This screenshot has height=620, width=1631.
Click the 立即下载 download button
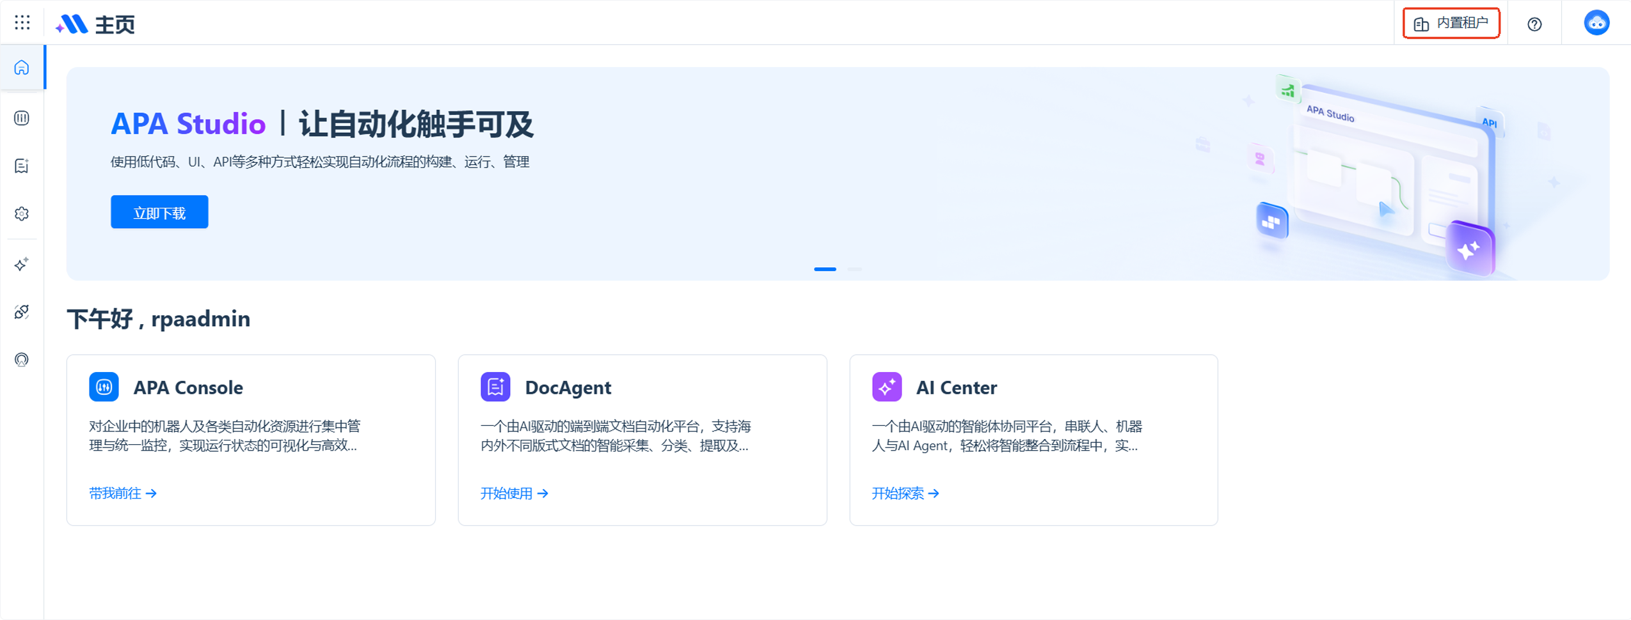coord(159,212)
